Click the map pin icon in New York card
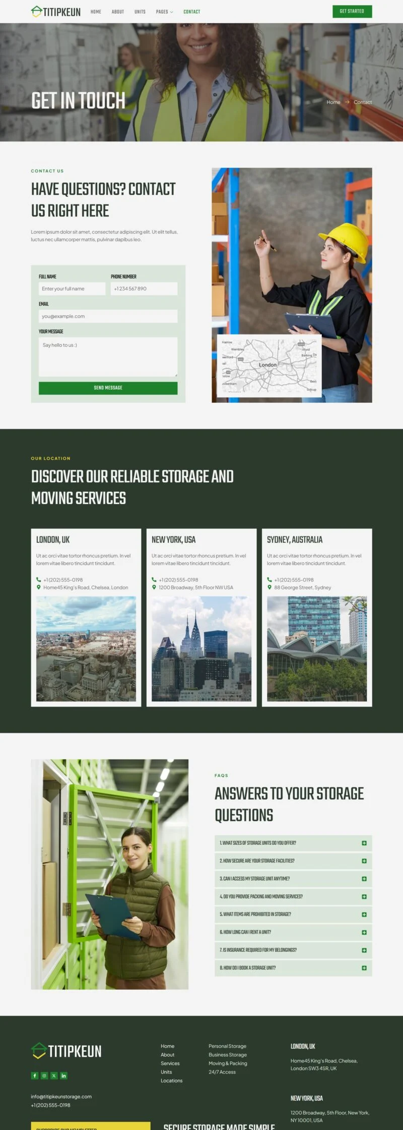 point(154,587)
